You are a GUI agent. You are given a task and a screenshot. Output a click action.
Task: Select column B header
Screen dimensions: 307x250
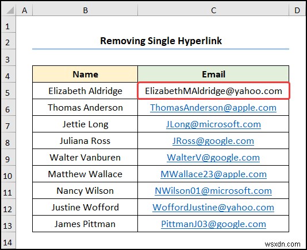tap(85, 10)
